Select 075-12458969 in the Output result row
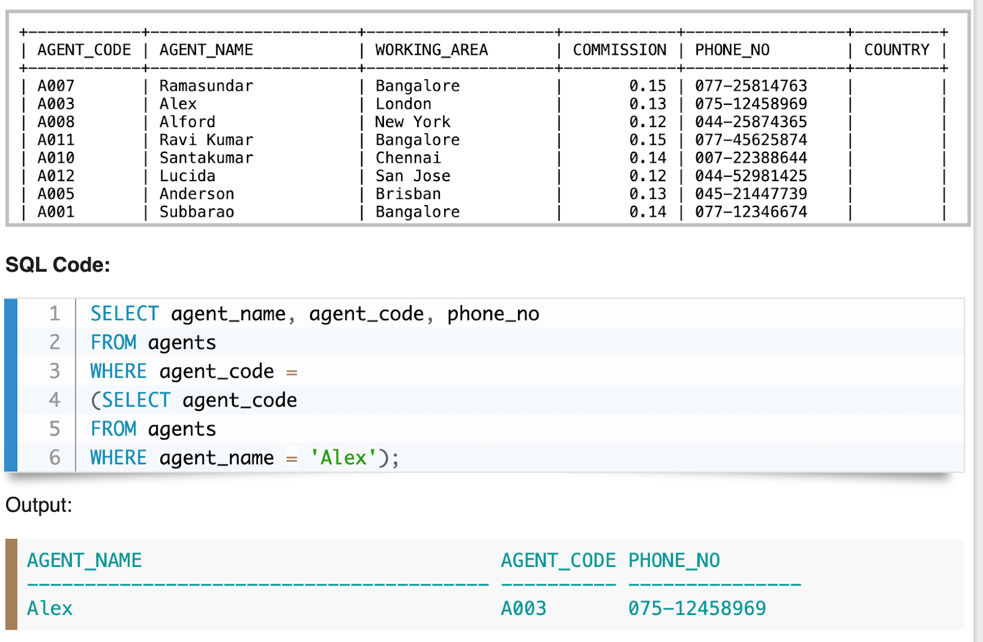Image resolution: width=983 pixels, height=642 pixels. click(x=697, y=608)
